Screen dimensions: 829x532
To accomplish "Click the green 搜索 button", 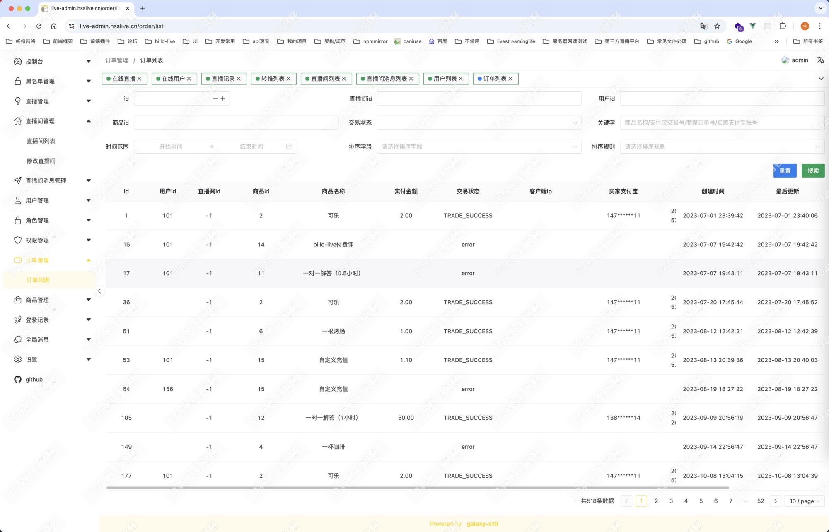I will click(x=813, y=171).
